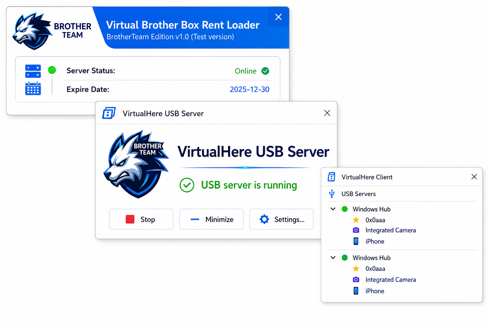Select the second Windows Hub entry
The image size is (490, 327).
(372, 258)
